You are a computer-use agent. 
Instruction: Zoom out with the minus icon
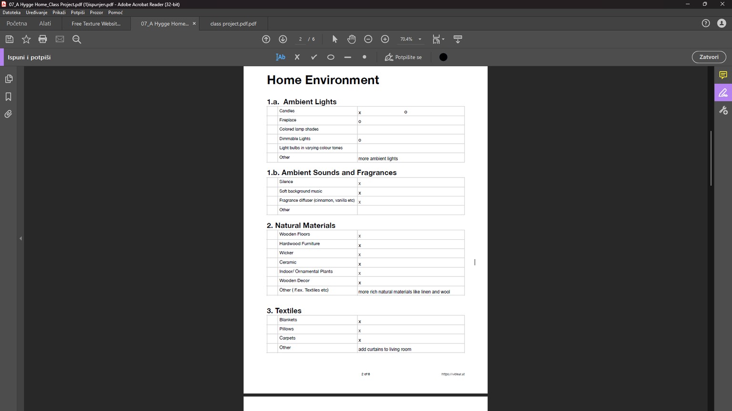click(x=368, y=39)
